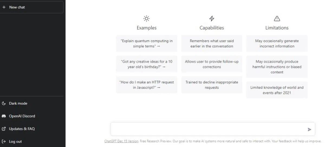325x147 pixels.
Task: Open the OpenAI Discord menu item
Action: point(22,116)
